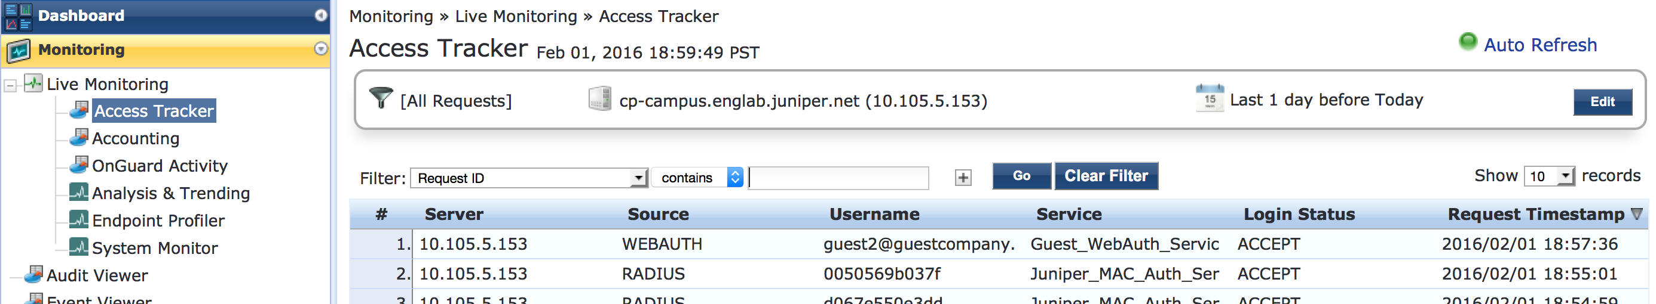This screenshot has width=1656, height=304.
Task: Click the server icon beside cp-campus.englab.juniper.net
Action: coord(599,100)
